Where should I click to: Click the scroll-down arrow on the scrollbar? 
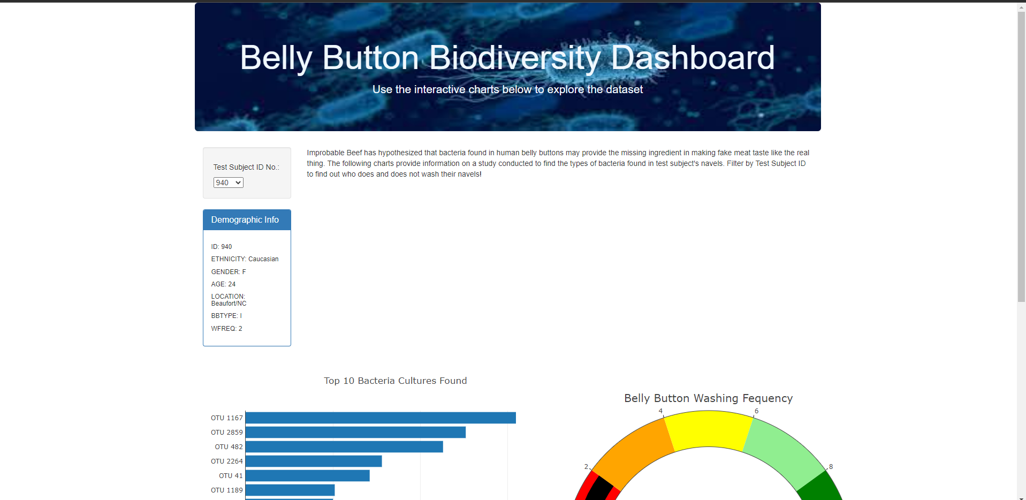coord(1020,496)
